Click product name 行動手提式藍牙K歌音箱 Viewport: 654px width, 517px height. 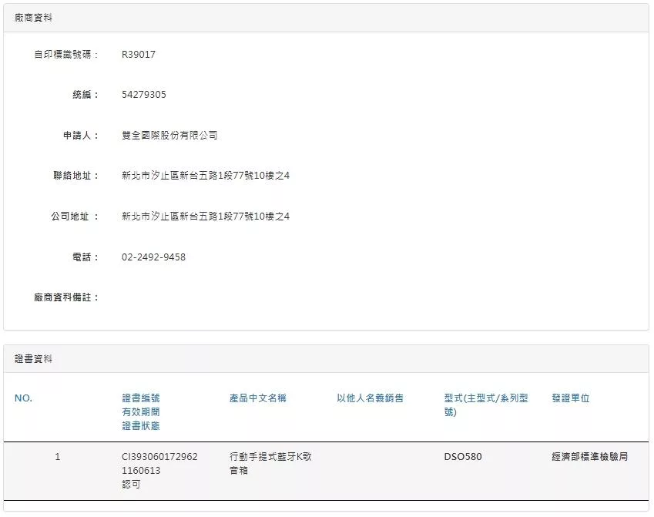tap(270, 463)
